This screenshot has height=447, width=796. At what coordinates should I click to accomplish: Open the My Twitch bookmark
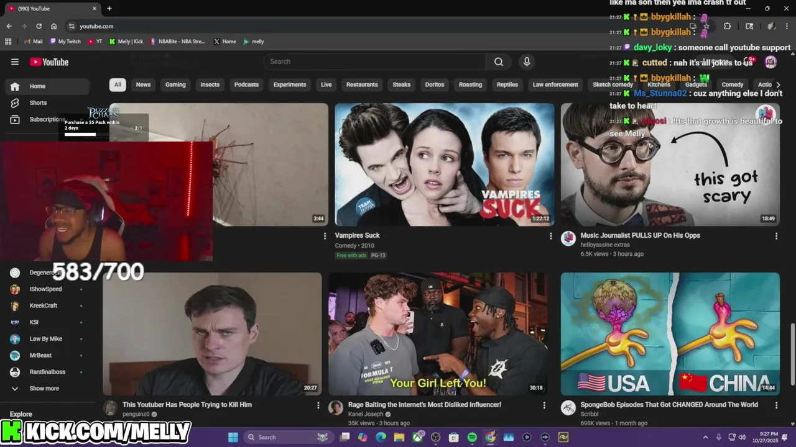(x=65, y=42)
